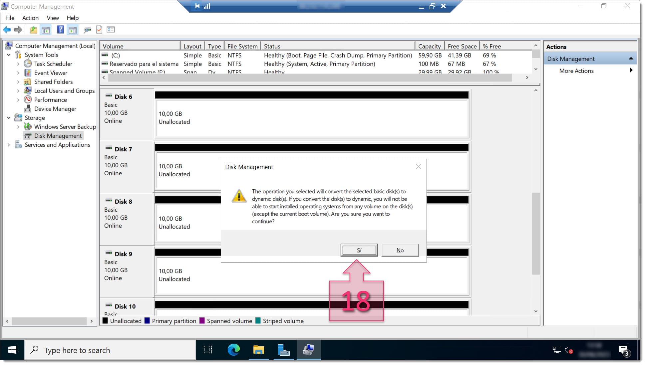
Task: Select Computer Management (Local) root node
Action: pos(55,46)
